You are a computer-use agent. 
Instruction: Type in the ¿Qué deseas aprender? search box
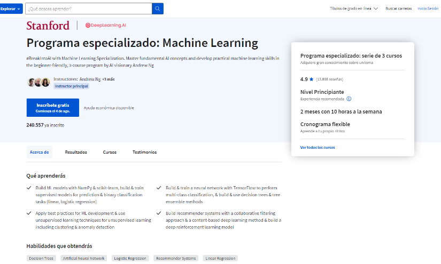click(x=88, y=9)
